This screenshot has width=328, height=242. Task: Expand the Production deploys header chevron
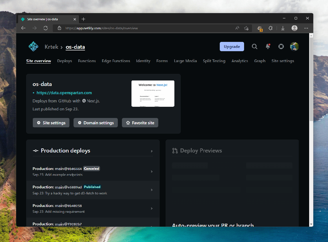point(152,151)
